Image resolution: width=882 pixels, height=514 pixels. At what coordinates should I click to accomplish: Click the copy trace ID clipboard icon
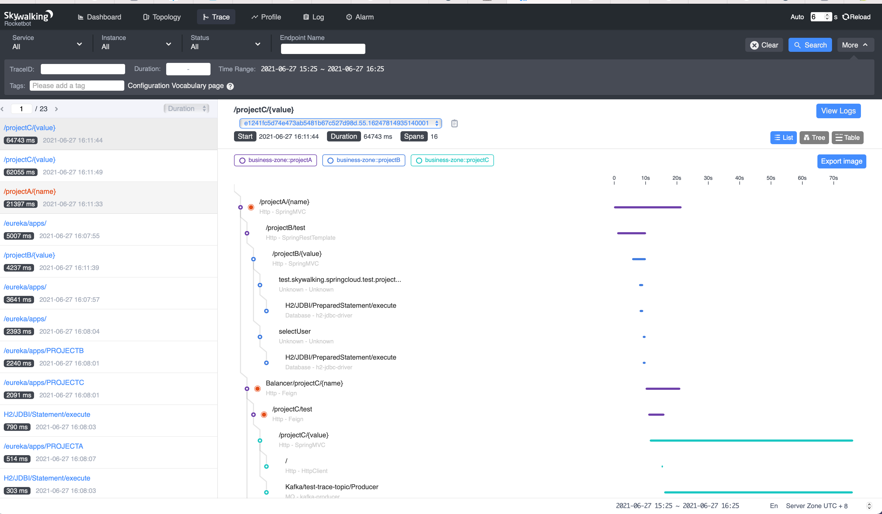pos(454,123)
